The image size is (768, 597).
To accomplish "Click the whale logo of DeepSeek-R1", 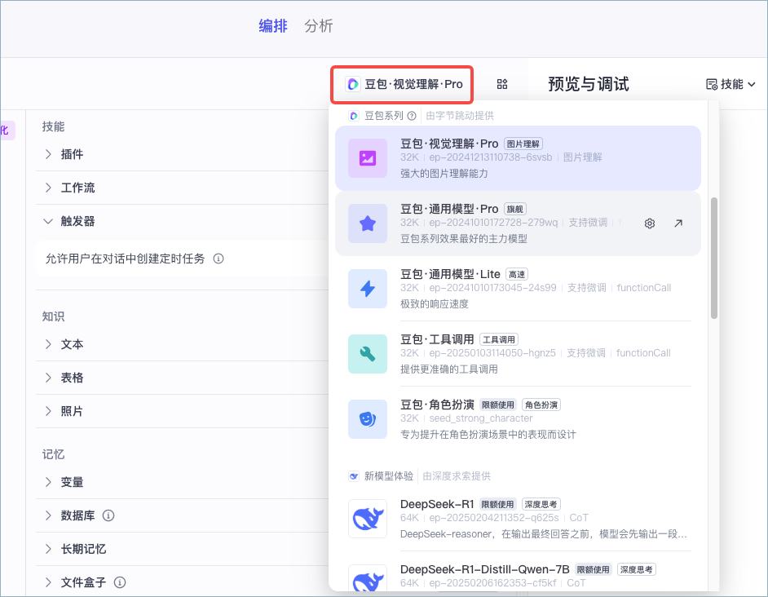I will pyautogui.click(x=368, y=519).
